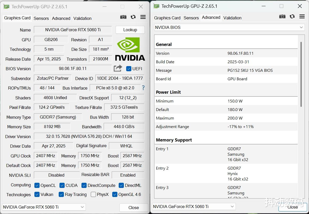Toggle the OpenCL checkbox
The image size is (309, 214).
click(x=37, y=185)
